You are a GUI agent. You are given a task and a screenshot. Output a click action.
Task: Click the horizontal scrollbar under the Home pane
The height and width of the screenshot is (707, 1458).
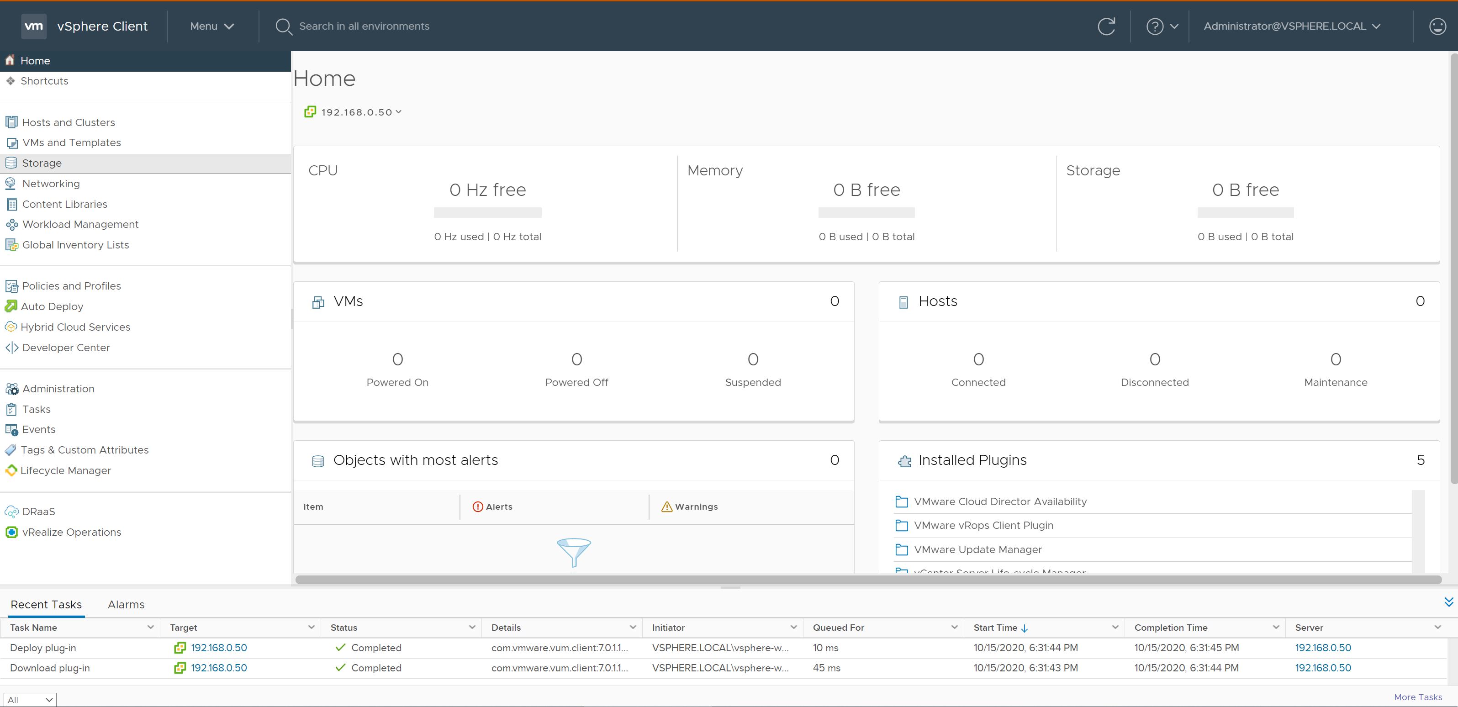coord(868,580)
